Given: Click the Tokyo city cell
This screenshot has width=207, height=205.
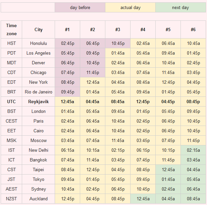Looking at the screenshot, I should tap(39, 179).
